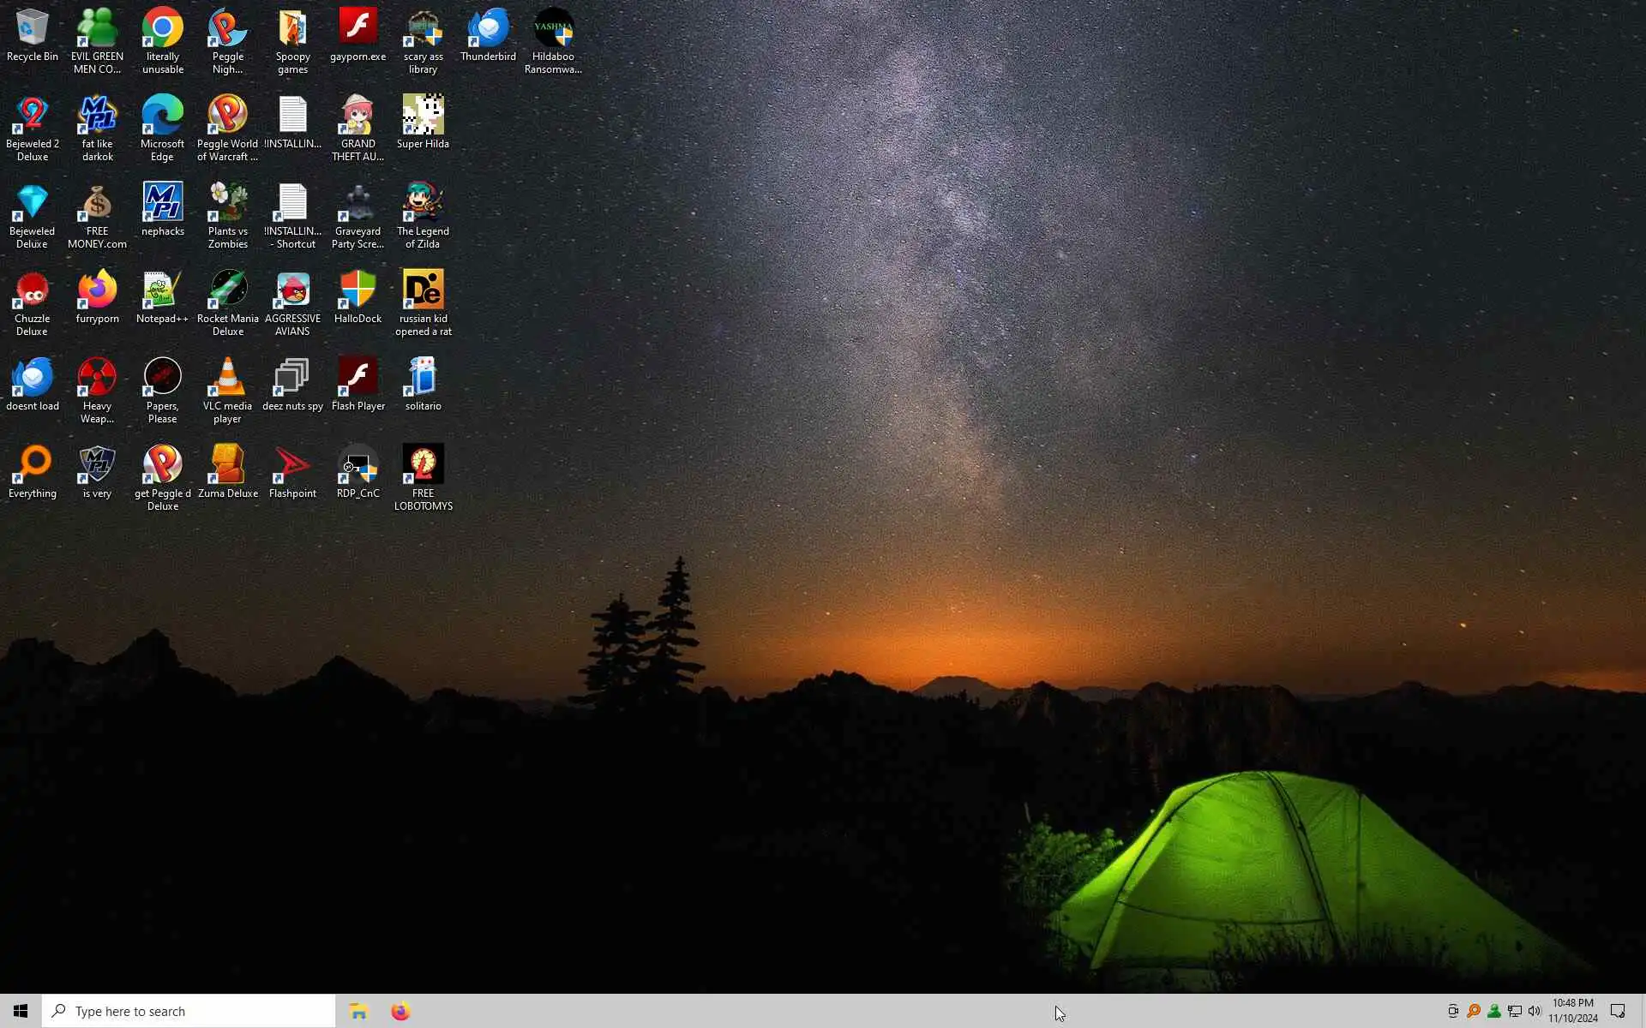Screen dimensions: 1646x1028
Task: Select the Thunderbird desktop shortcut
Action: pos(488,29)
